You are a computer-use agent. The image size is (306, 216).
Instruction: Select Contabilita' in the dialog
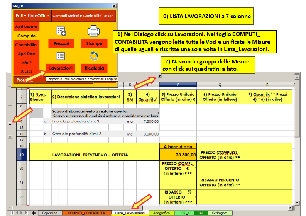[x=26, y=45]
